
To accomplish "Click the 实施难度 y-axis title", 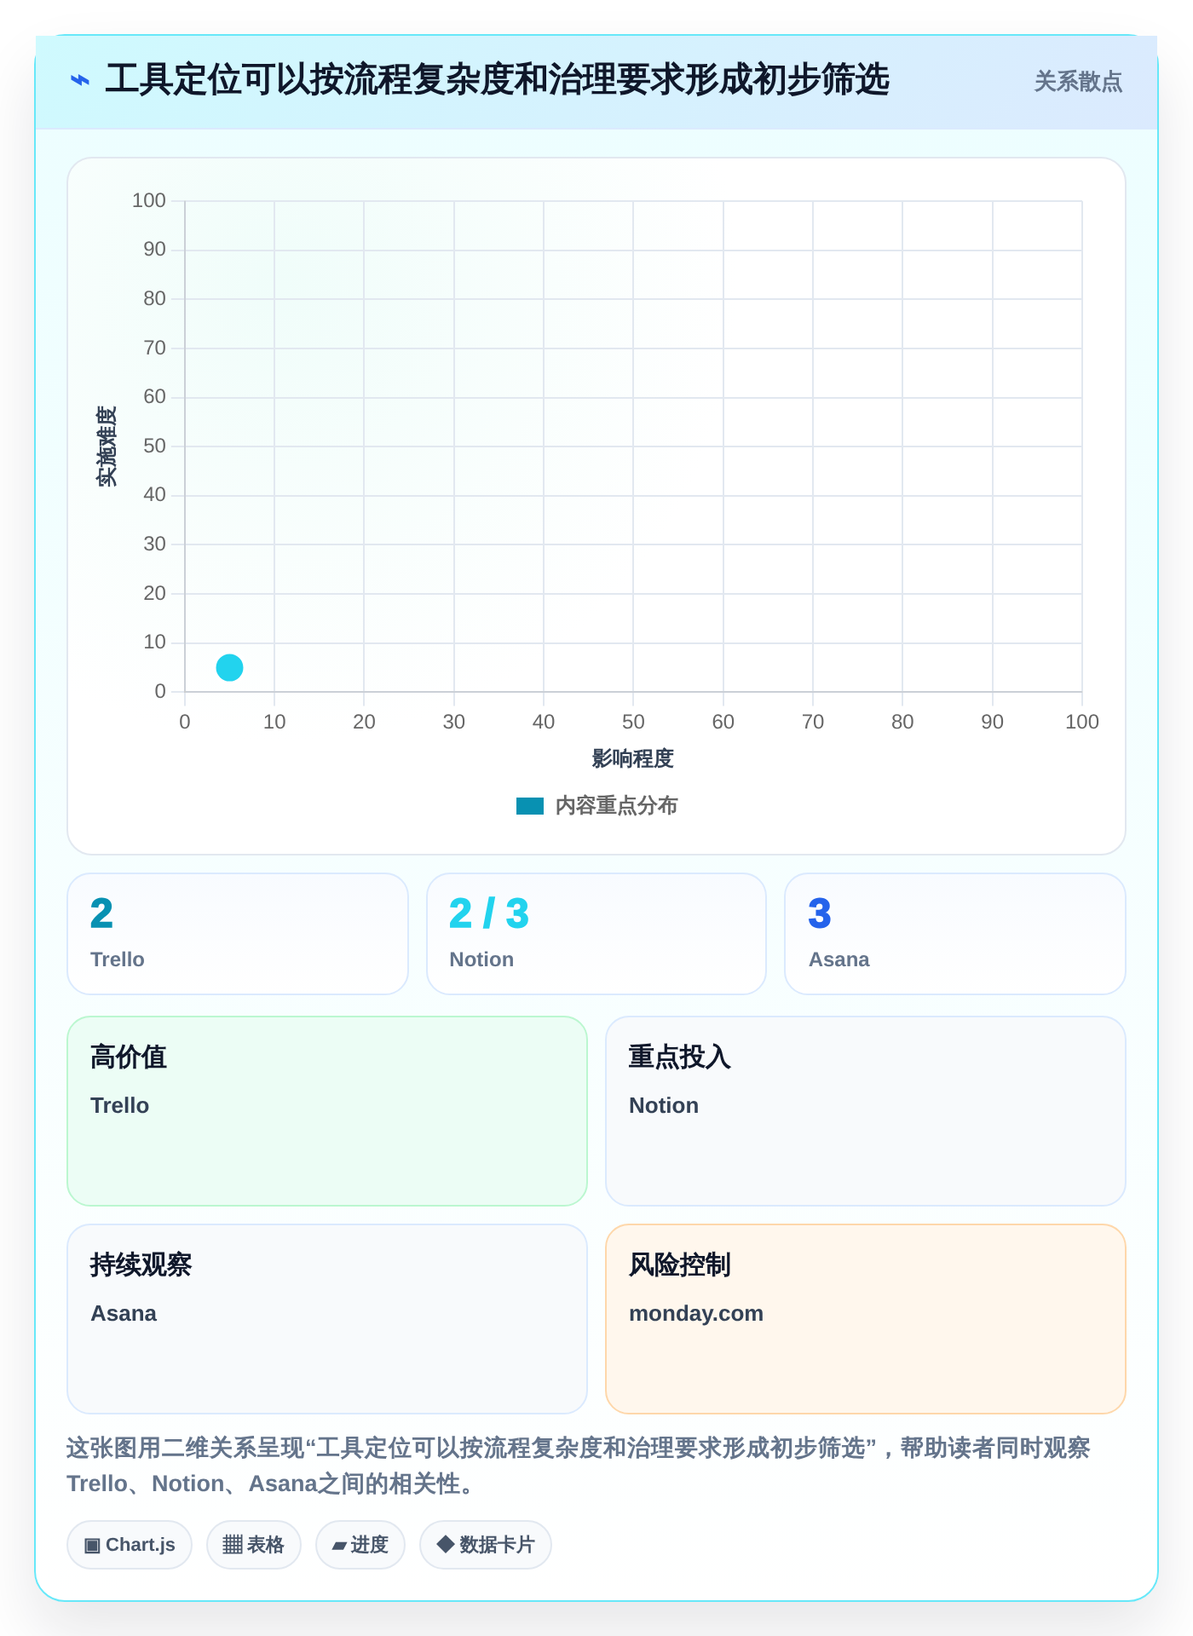I will (x=107, y=446).
